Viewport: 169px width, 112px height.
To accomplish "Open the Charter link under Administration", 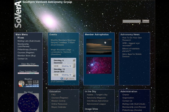I will [126, 95].
